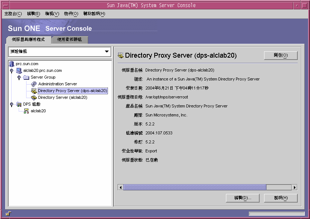This screenshot has width=310, height=219.
Task: Click the alclab20.prc.sun.com host icon
Action: pyautogui.click(x=19, y=70)
